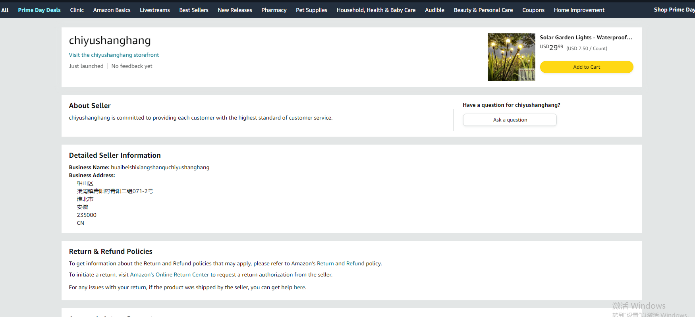Open Livestreams page

155,10
